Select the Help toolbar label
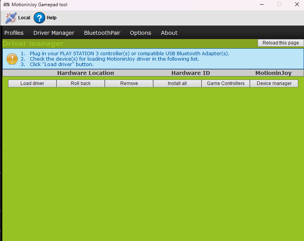 (x=51, y=18)
